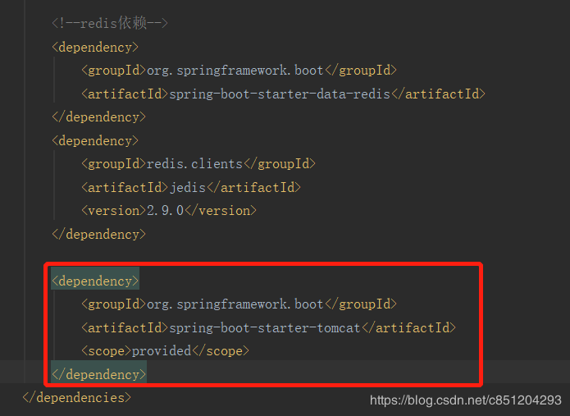Click the highlighted opening dependency tag
Image resolution: width=570 pixels, height=416 pixels.
click(95, 281)
